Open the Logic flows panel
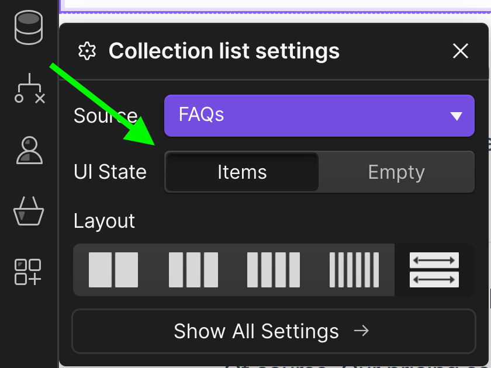491x368 pixels. pyautogui.click(x=30, y=88)
